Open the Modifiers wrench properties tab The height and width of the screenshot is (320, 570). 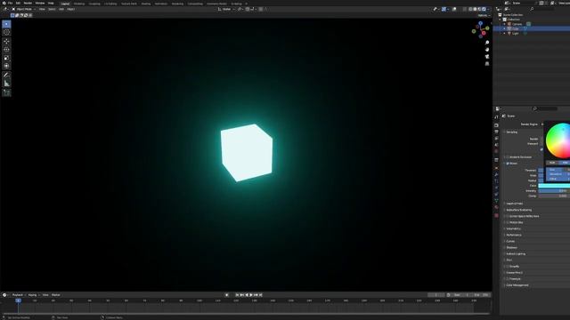click(497, 174)
